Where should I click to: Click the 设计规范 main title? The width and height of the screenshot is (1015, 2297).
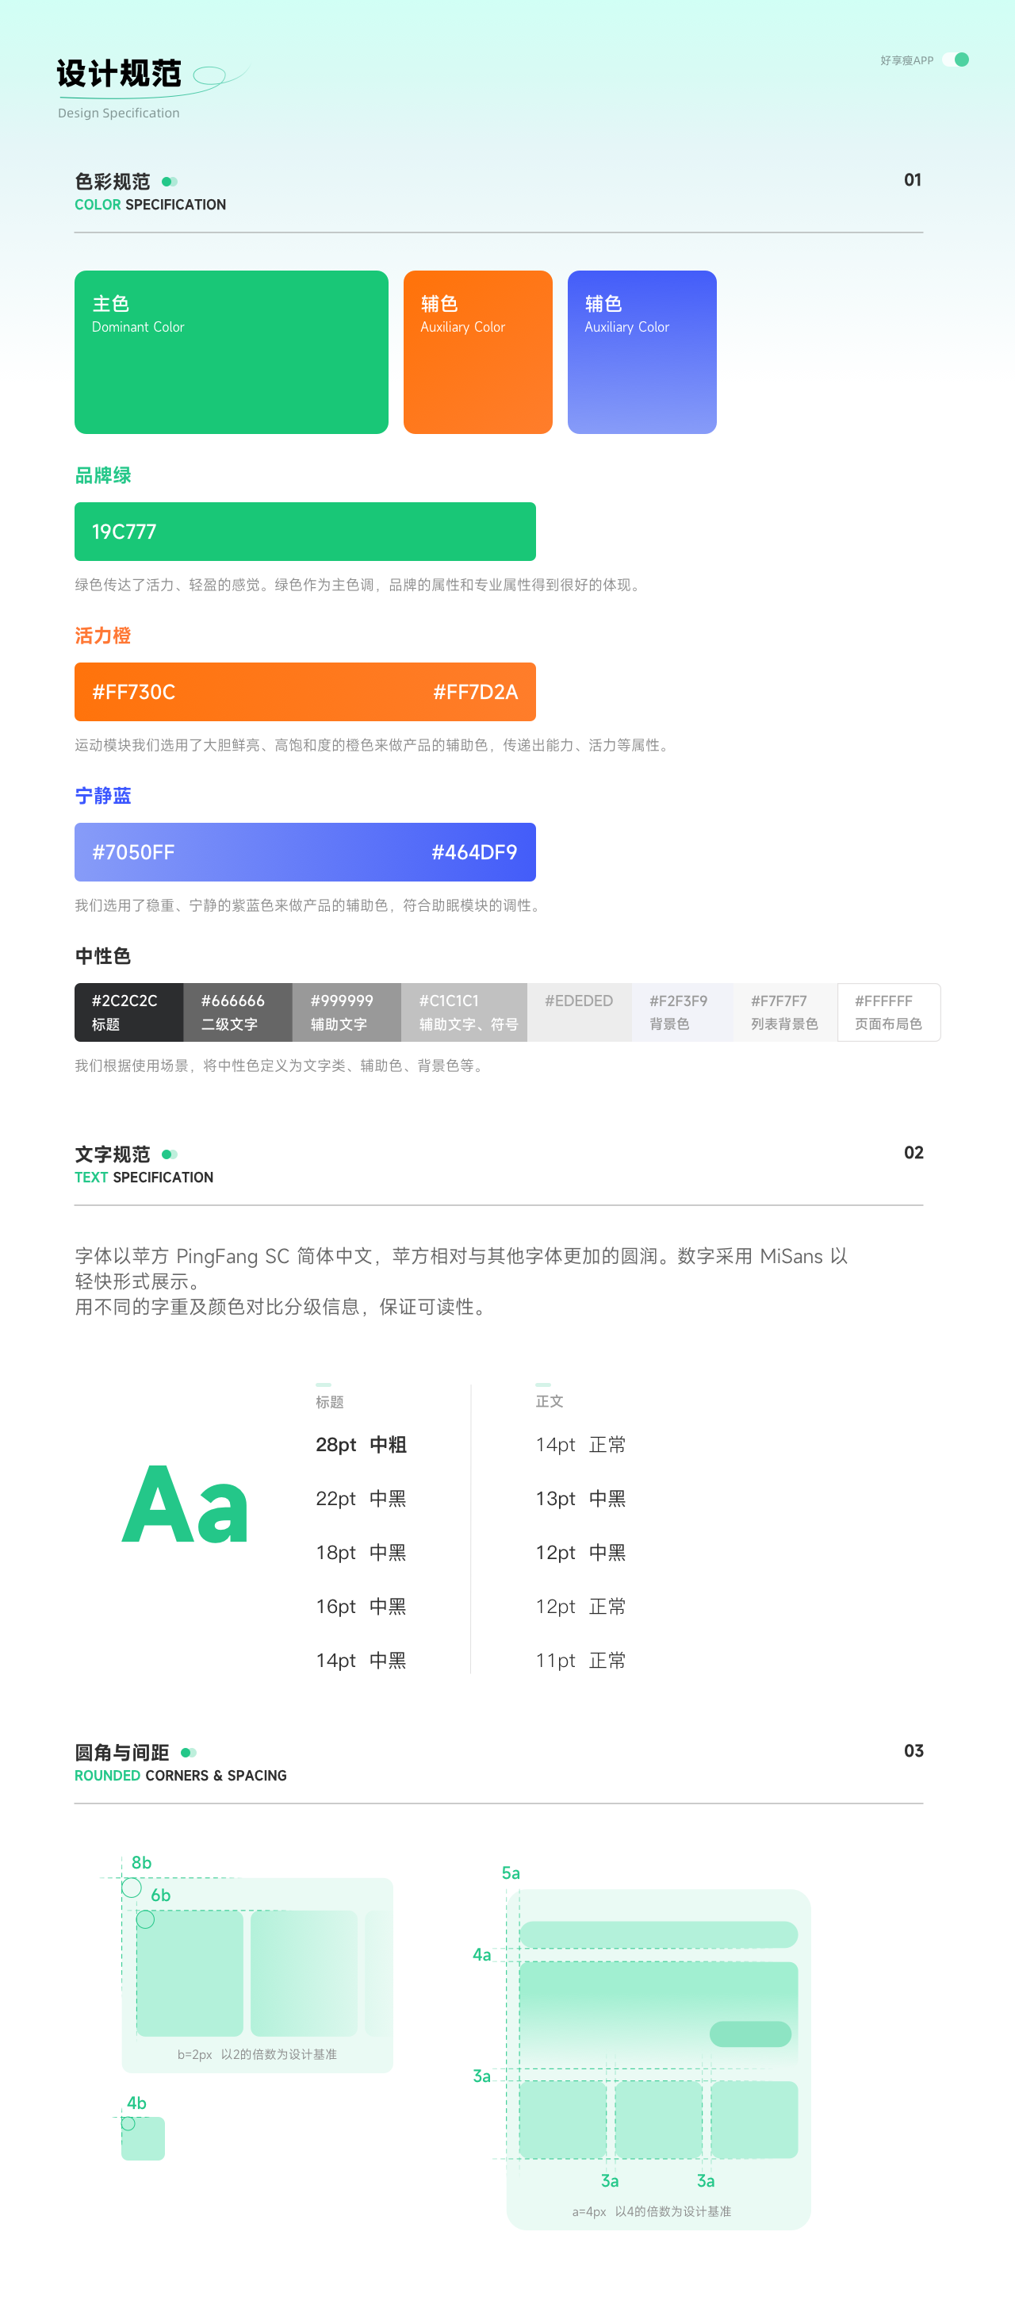pos(118,73)
